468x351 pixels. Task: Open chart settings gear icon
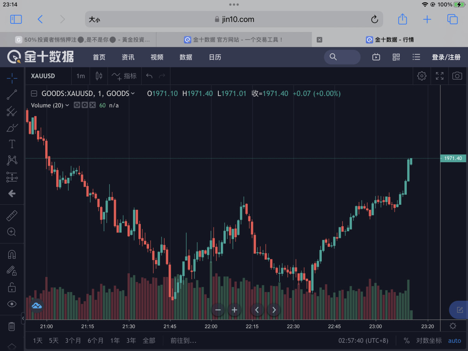(422, 76)
